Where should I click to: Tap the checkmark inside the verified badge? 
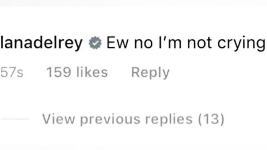click(95, 43)
